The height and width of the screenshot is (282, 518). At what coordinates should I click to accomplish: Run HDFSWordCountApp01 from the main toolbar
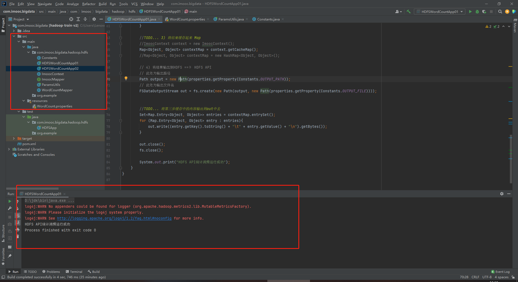click(470, 12)
